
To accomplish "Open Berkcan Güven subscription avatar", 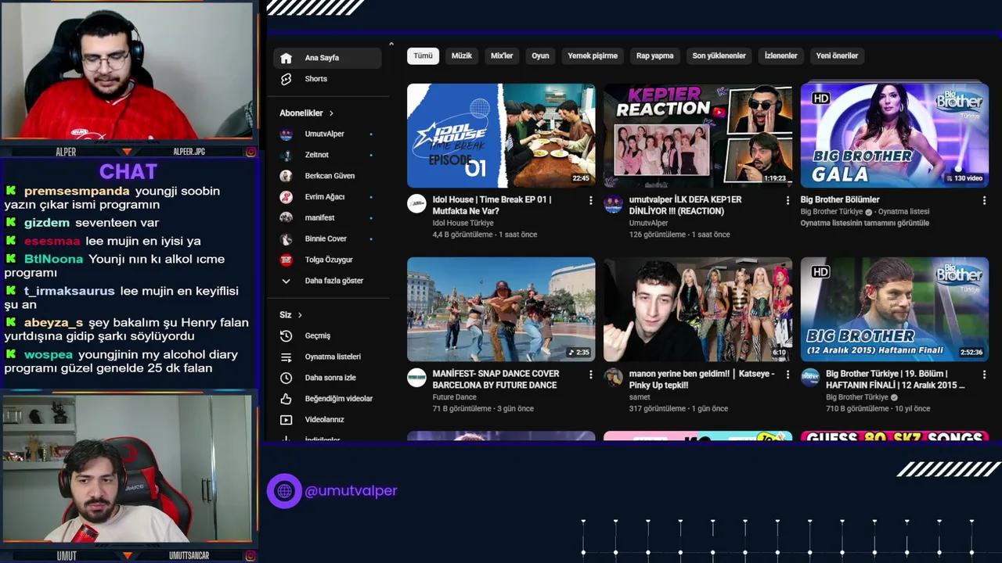I will (x=287, y=176).
